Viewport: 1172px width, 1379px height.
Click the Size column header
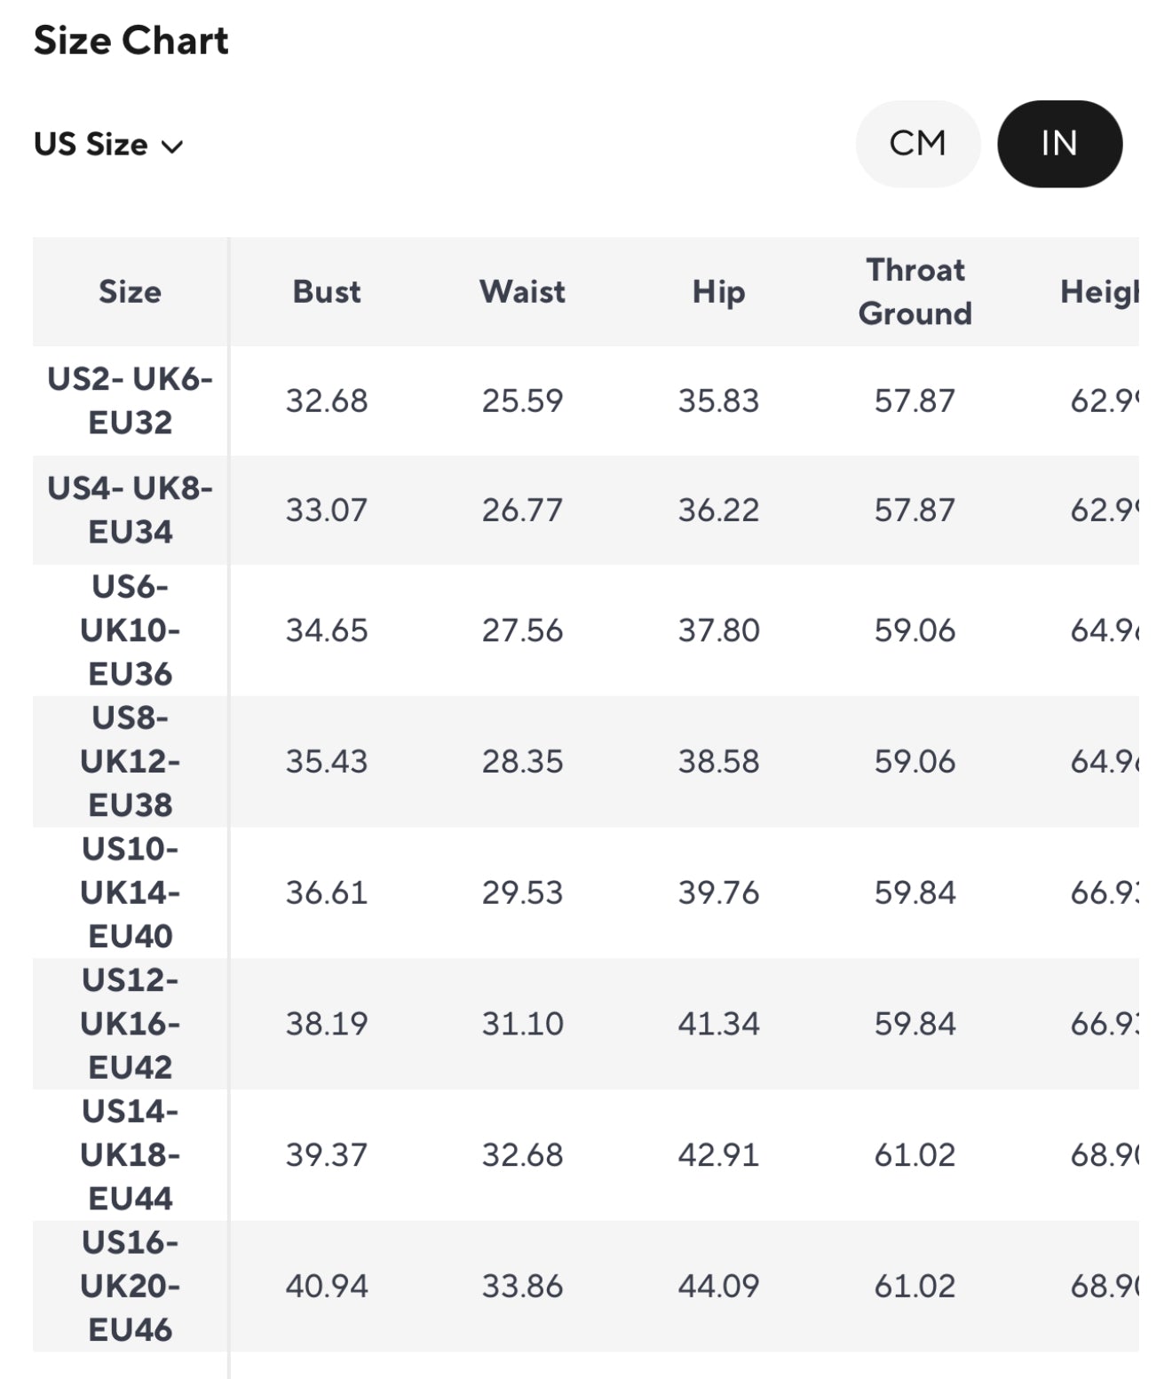(130, 292)
